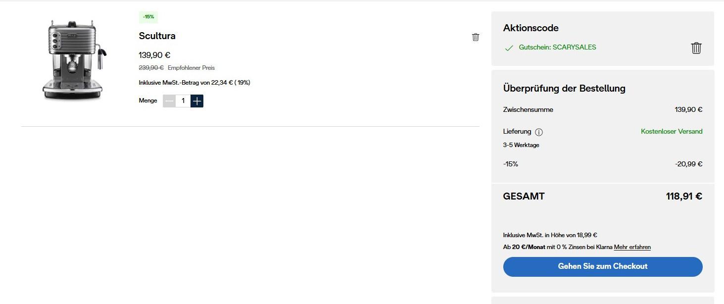The image size is (724, 304).
Task: Click the Überprüfung der Bestellung heading
Action: 564,89
